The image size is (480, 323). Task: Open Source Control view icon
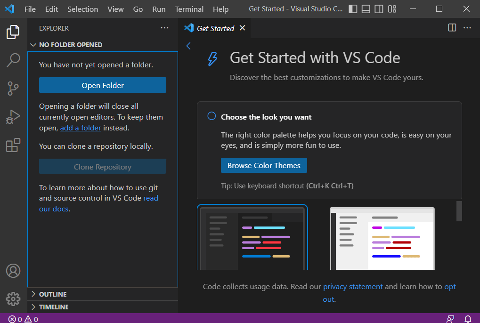point(13,89)
